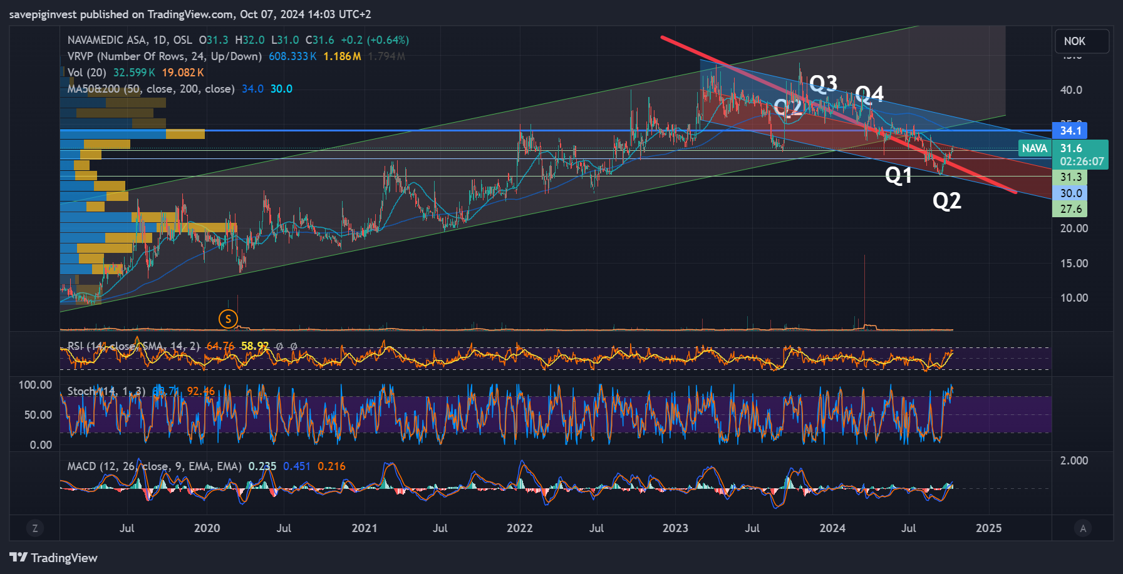Click the 0.235 MACD histogram value

click(x=262, y=466)
